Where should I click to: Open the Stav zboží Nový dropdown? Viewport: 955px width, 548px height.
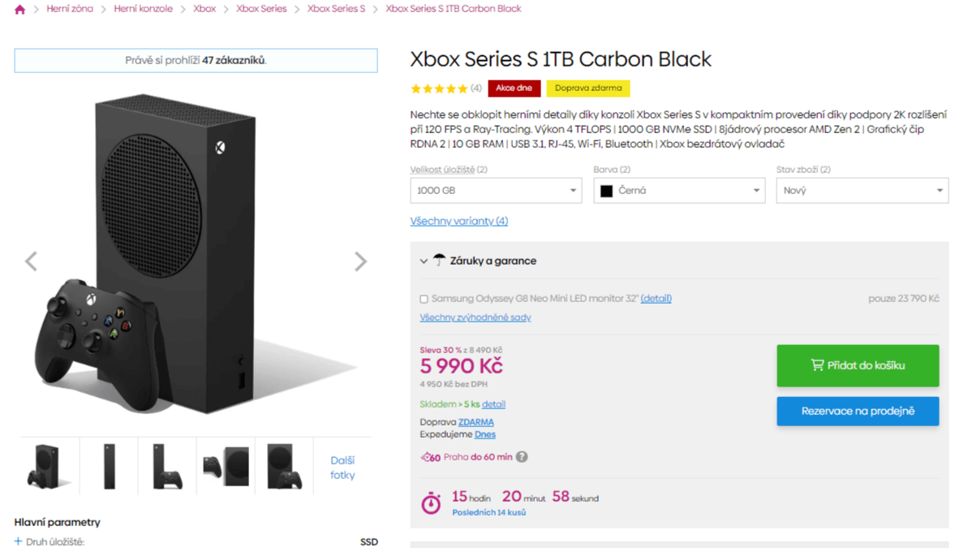862,191
